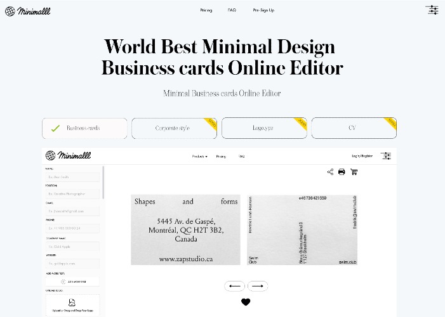
Task: Click the form panel scrollbar
Action: pos(103,183)
